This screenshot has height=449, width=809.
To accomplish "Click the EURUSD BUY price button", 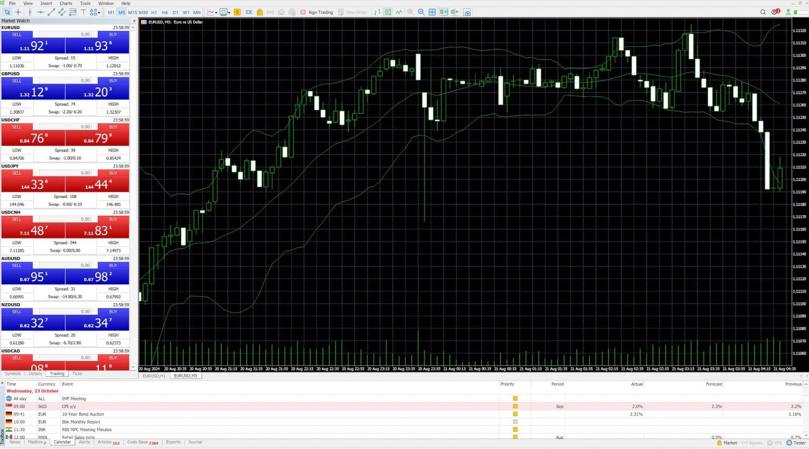I will click(x=97, y=45).
